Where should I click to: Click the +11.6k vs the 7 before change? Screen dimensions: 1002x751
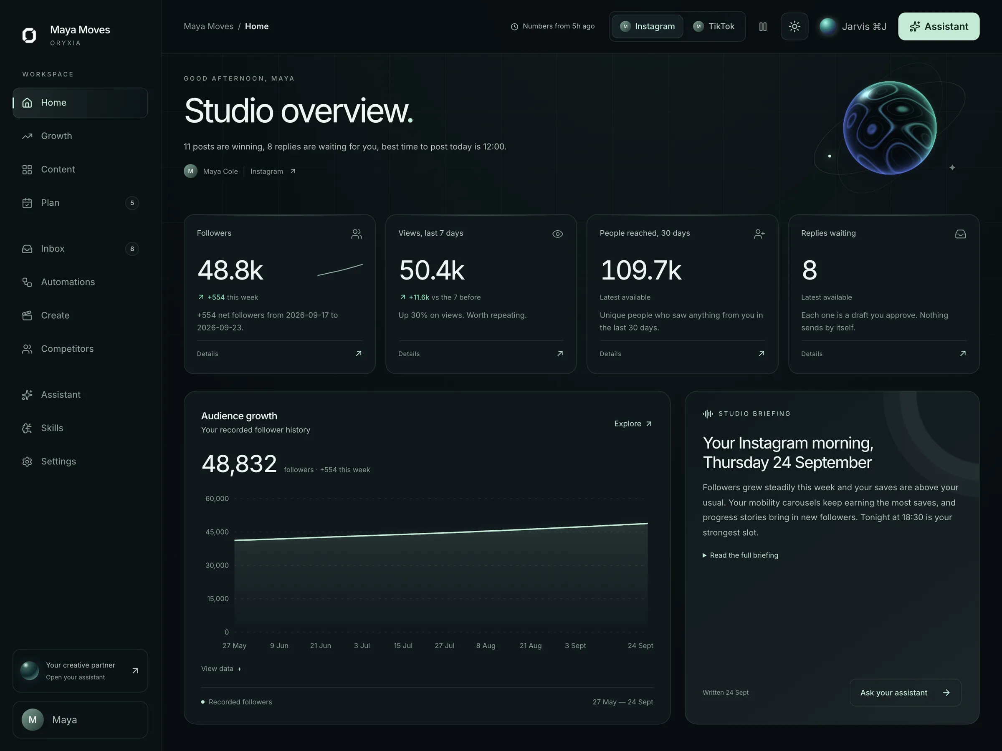click(440, 297)
